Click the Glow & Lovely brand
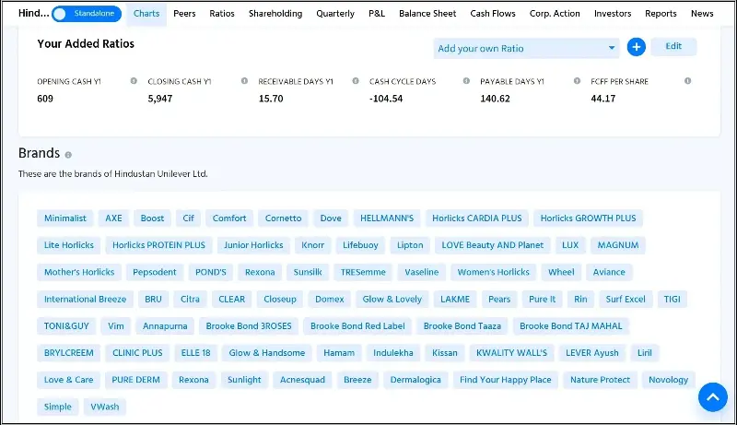Viewport: 737px width, 425px height. (392, 299)
